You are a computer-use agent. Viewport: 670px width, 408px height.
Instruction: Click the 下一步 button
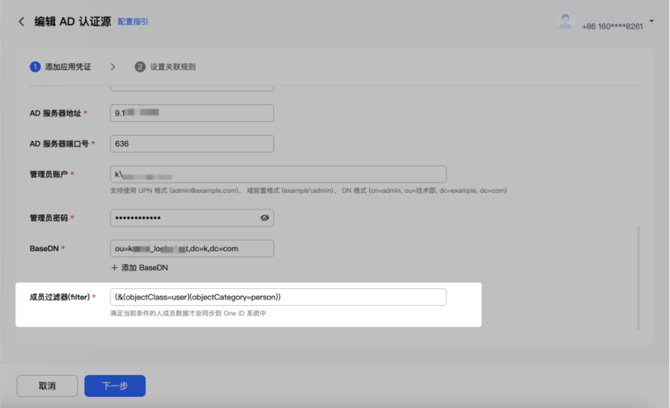[x=115, y=386]
